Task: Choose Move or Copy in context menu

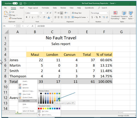Action: [28, 91]
